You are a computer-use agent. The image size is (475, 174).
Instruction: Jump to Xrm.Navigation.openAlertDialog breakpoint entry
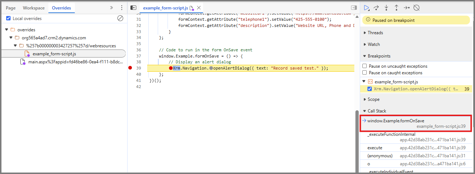click(x=415, y=89)
